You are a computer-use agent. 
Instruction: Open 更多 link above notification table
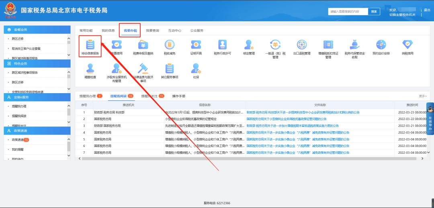pyautogui.click(x=422, y=96)
